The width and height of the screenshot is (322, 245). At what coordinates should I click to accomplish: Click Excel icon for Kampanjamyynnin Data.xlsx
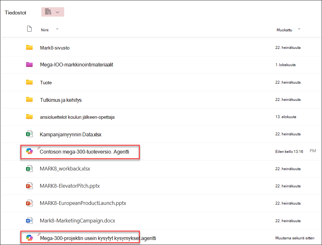(29, 134)
